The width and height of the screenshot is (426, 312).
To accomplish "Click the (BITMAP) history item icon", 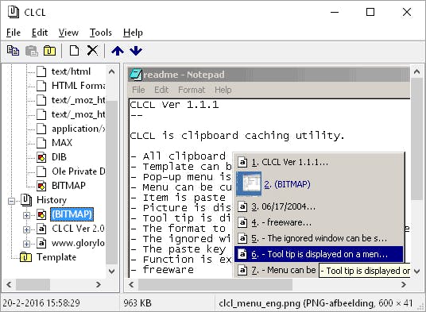I will 41,214.
